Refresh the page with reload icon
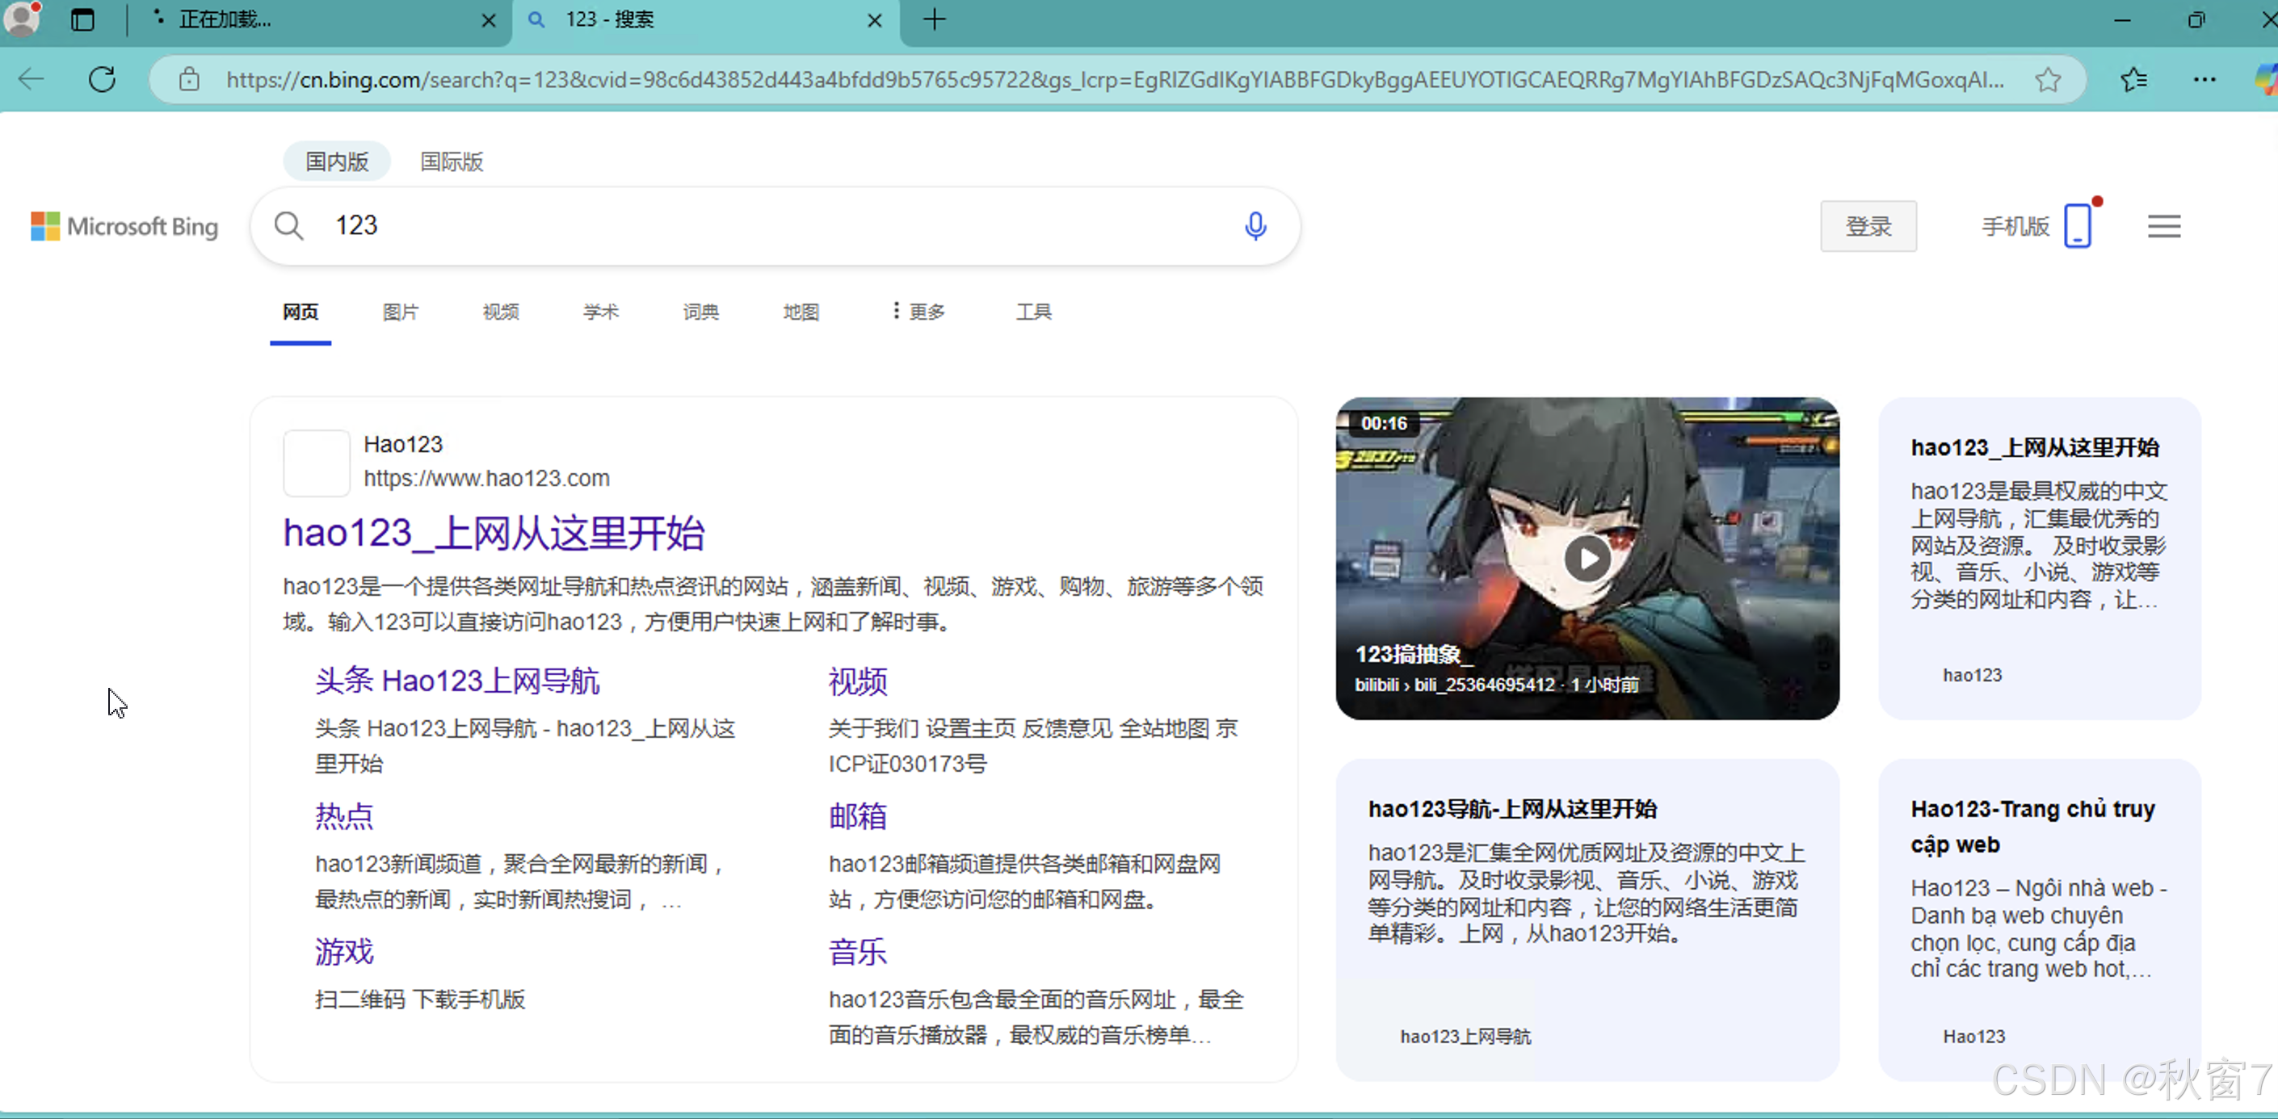The image size is (2278, 1119). [103, 80]
